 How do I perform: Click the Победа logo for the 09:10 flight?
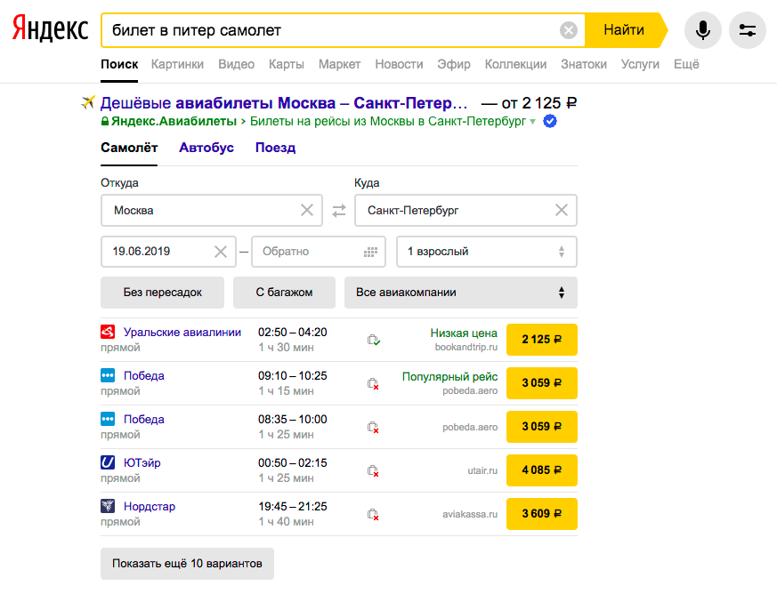tap(108, 375)
